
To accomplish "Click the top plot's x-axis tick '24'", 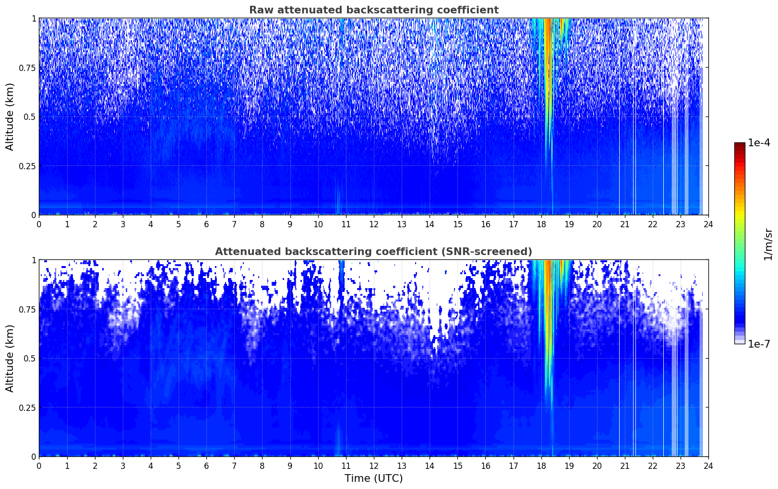I will (x=708, y=224).
